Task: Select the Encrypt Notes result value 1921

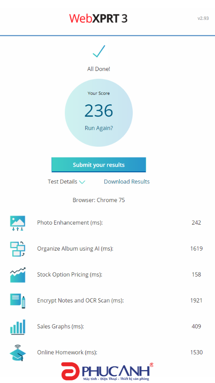Action: [196, 300]
